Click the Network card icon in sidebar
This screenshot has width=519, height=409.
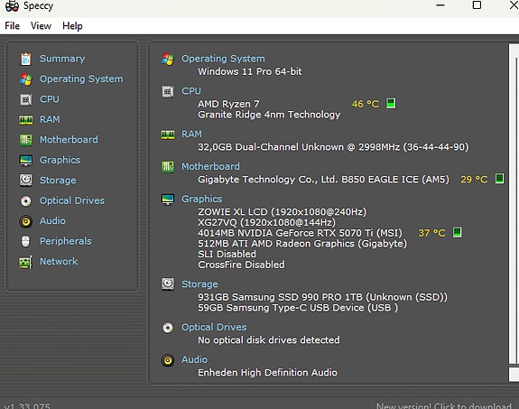26,262
